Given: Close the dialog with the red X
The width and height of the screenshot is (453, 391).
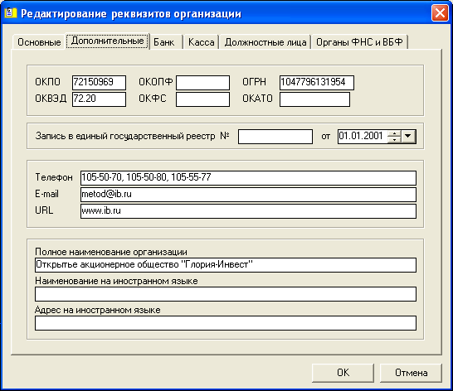Looking at the screenshot, I should point(440,13).
